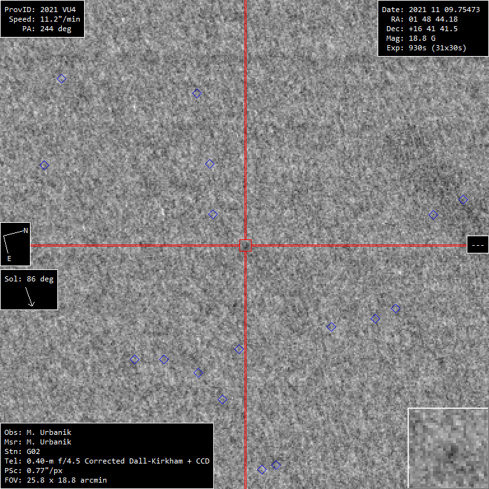489x489 pixels.
Task: Click the 'FOV: 25.8 x 18.8 arcmin' line
Action: tap(55, 480)
